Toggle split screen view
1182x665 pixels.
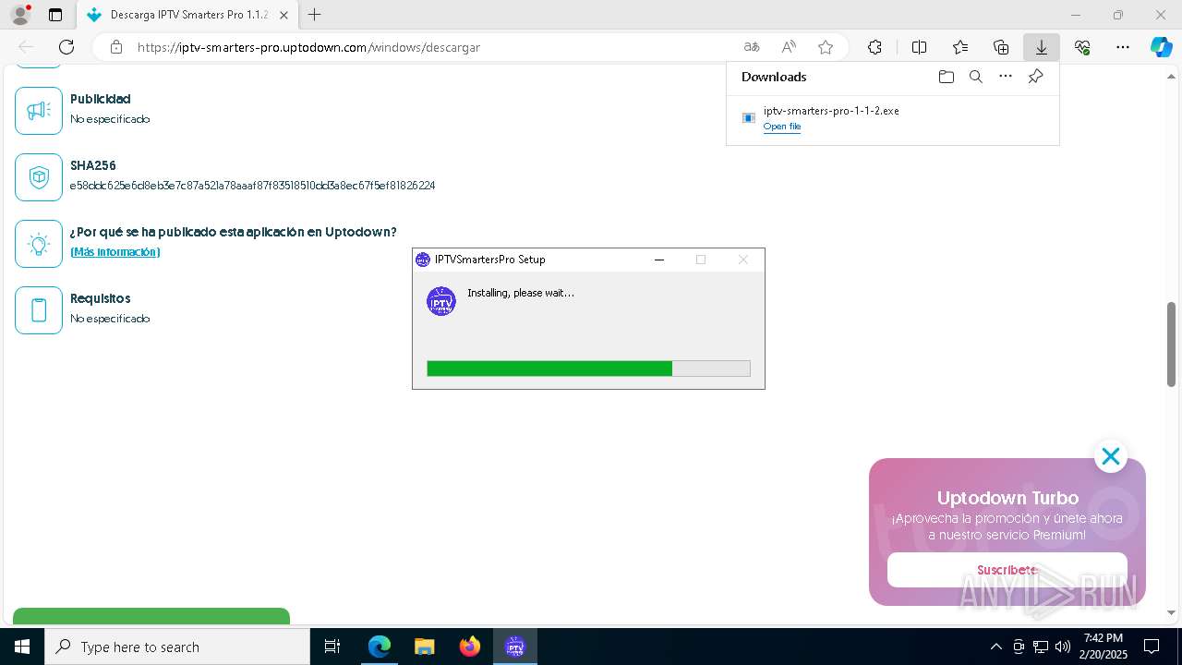[x=919, y=47]
